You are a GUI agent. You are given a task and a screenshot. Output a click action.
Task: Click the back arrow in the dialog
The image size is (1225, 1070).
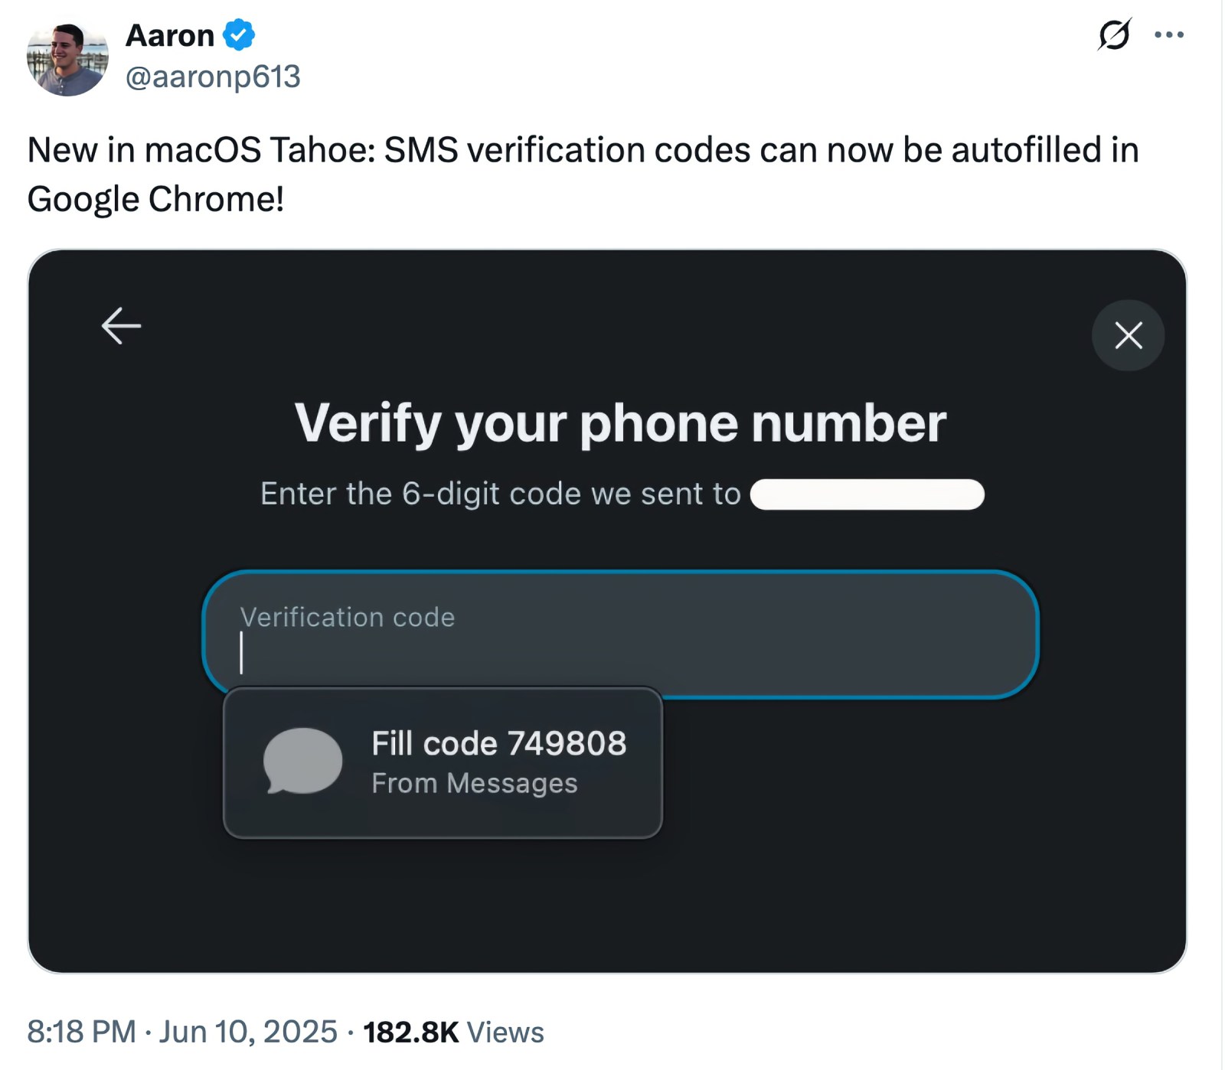[121, 325]
